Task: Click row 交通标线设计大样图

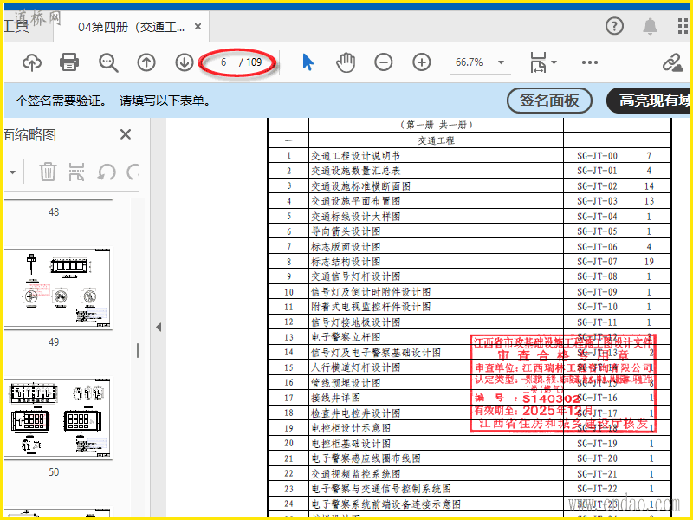Action: click(469, 216)
